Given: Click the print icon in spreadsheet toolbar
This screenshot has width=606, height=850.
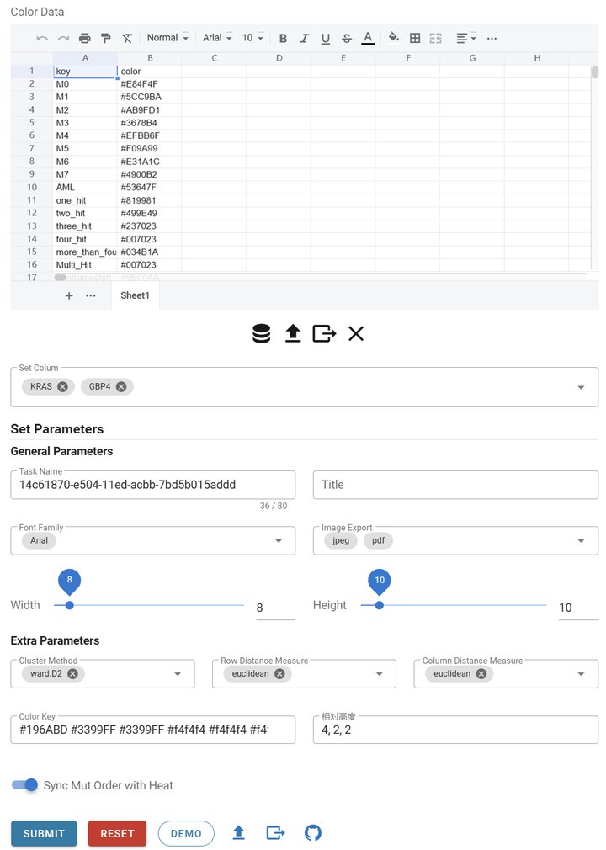Looking at the screenshot, I should click(x=84, y=38).
